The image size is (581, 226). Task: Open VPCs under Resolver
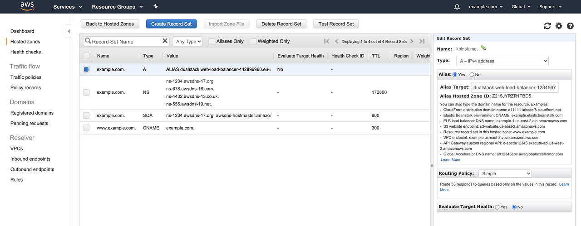[17, 149]
